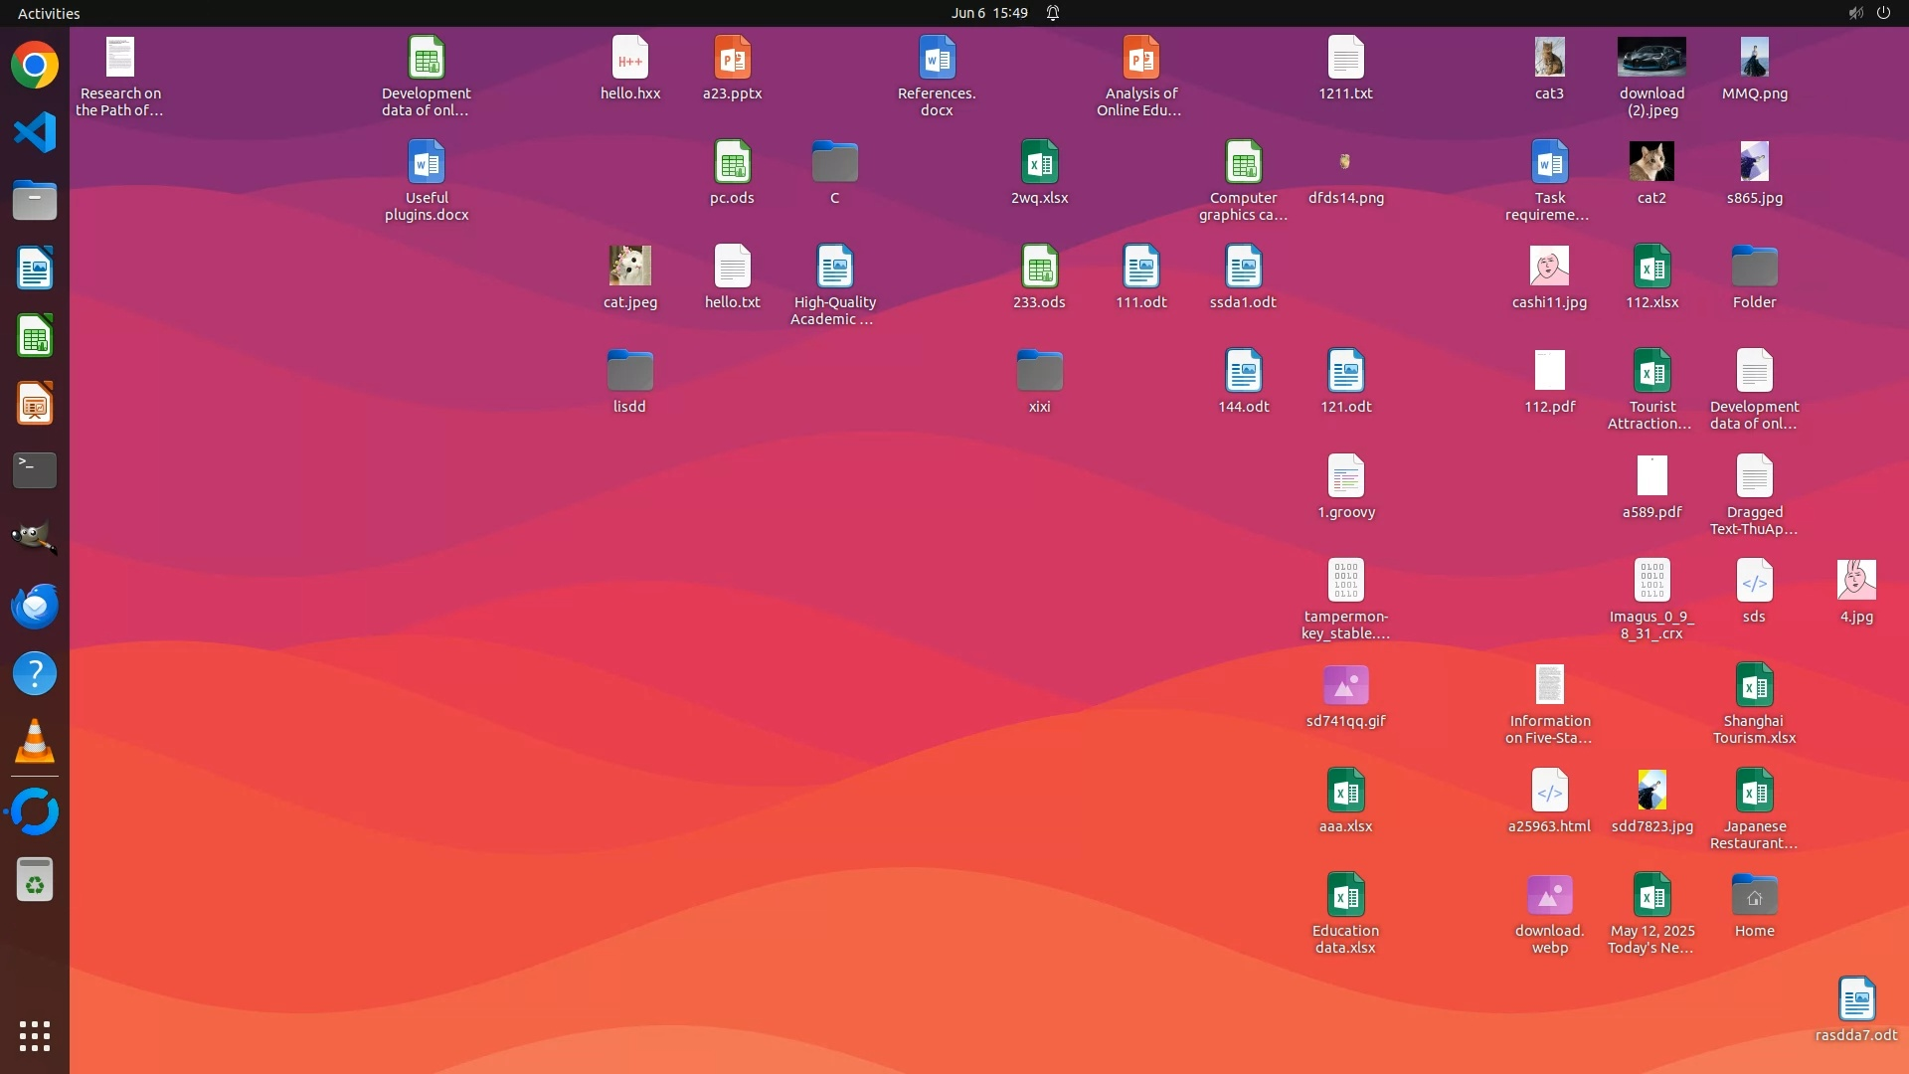Click the notification bell icon

coord(1053,13)
